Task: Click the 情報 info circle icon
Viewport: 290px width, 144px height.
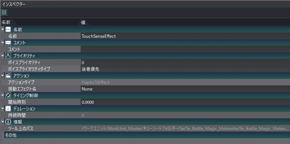Action: click(x=8, y=122)
